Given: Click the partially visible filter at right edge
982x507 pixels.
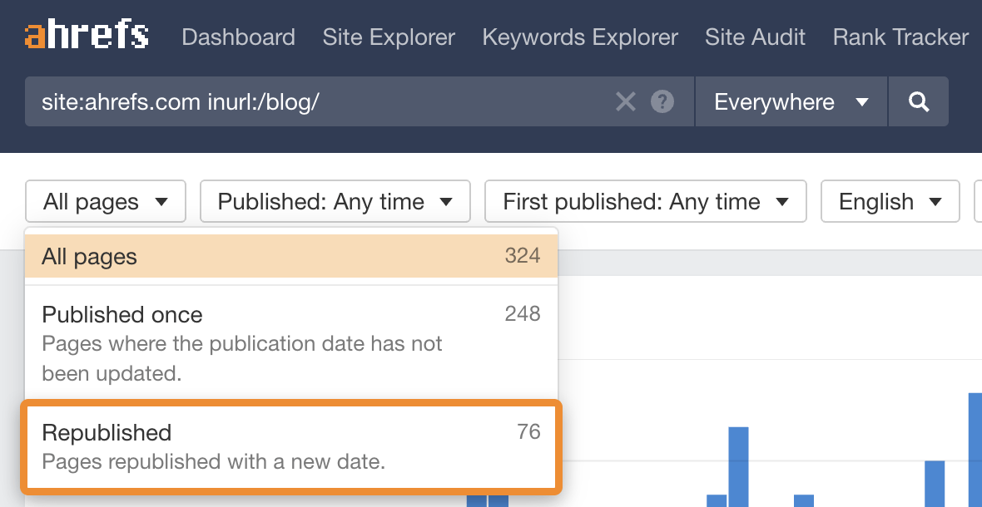Looking at the screenshot, I should tap(978, 202).
